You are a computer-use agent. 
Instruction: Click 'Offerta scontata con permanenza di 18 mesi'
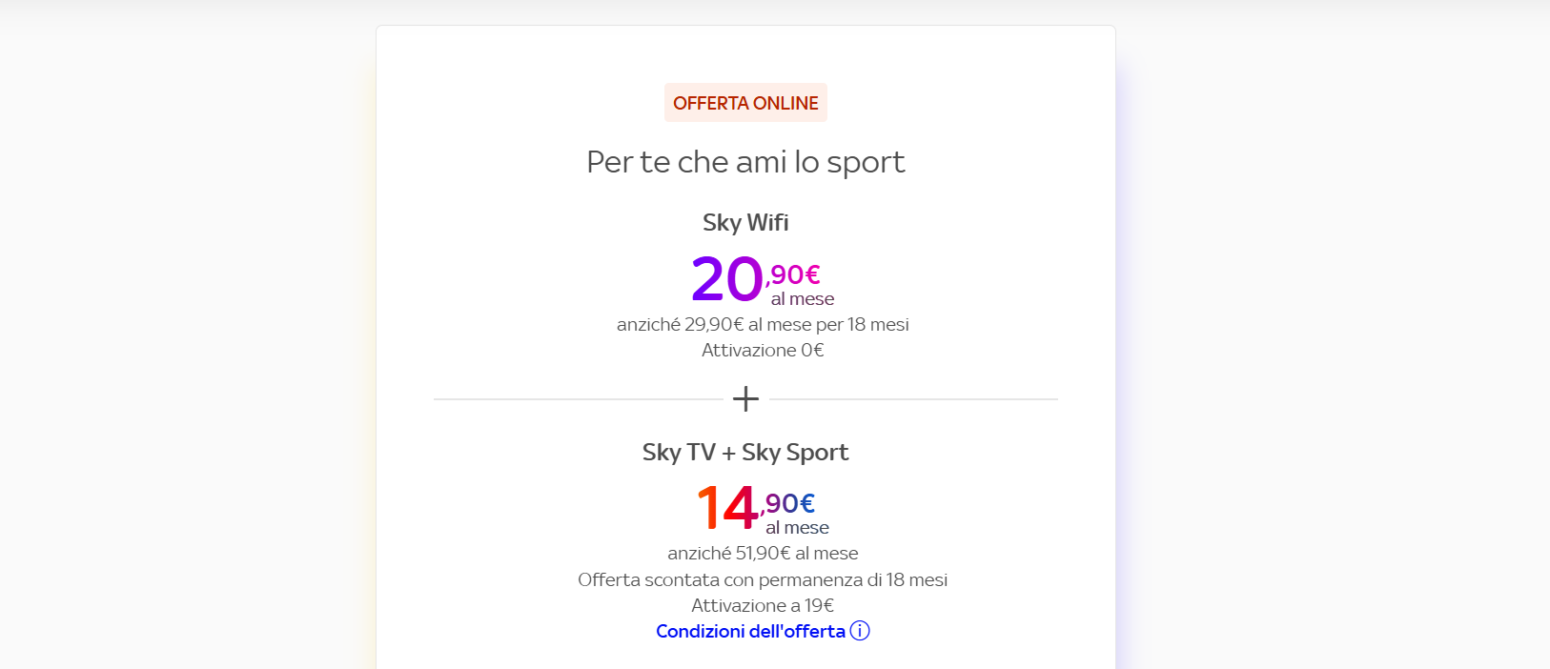pyautogui.click(x=763, y=579)
